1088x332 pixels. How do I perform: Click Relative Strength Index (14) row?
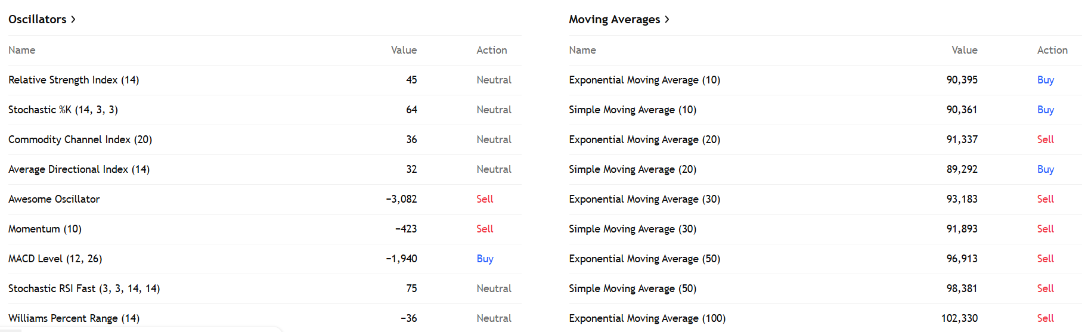(x=73, y=80)
